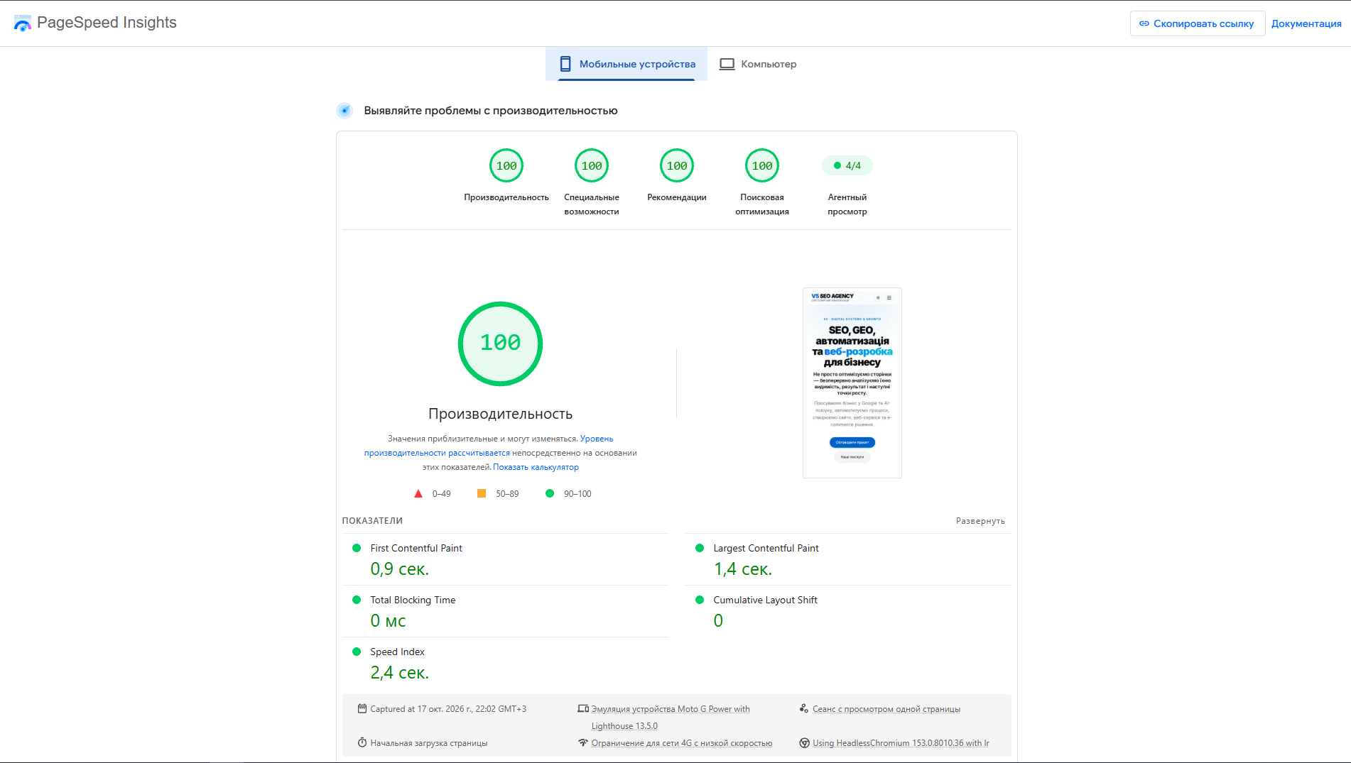Screen dimensions: 1351x763
Task: Click the session icon beside Сеанс с просмотром
Action: [804, 708]
